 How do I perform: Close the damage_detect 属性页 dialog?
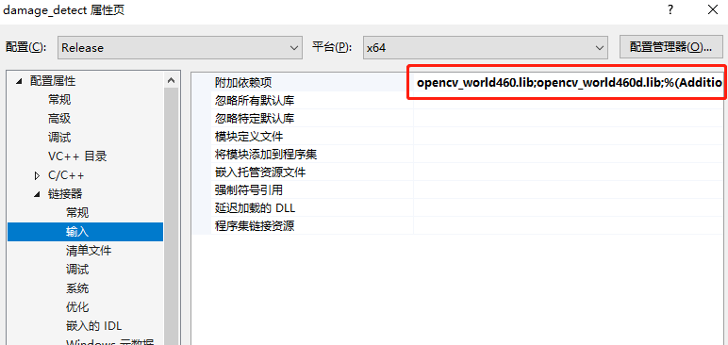tap(713, 10)
